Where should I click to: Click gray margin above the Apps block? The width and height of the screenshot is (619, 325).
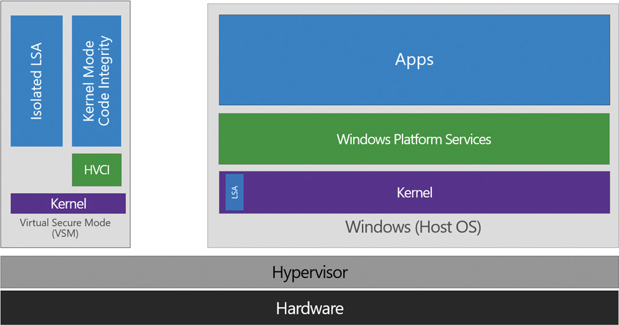(414, 9)
